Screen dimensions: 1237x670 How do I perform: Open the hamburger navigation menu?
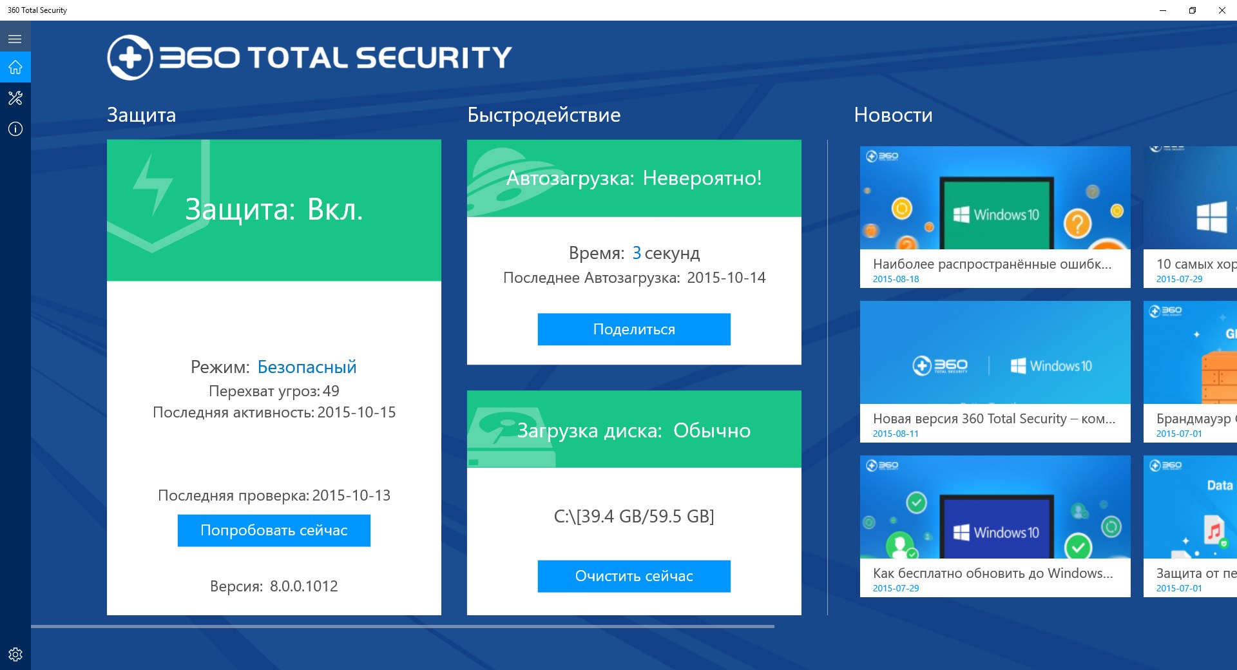[15, 39]
